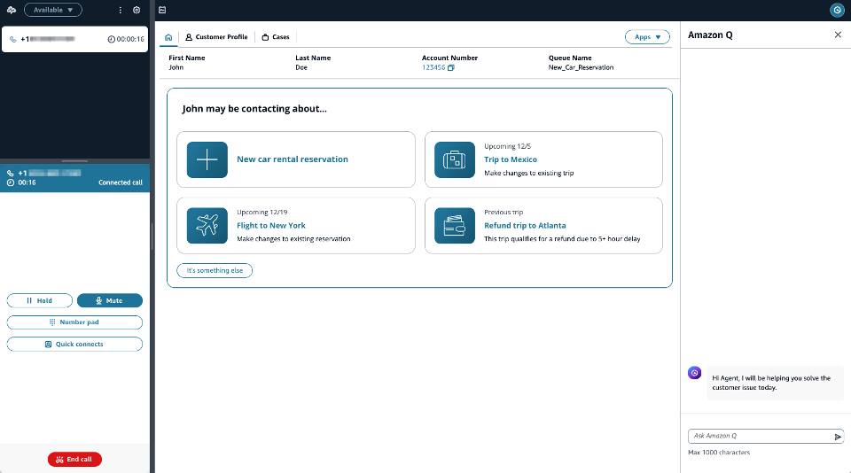Click the First Name value John

pos(176,67)
